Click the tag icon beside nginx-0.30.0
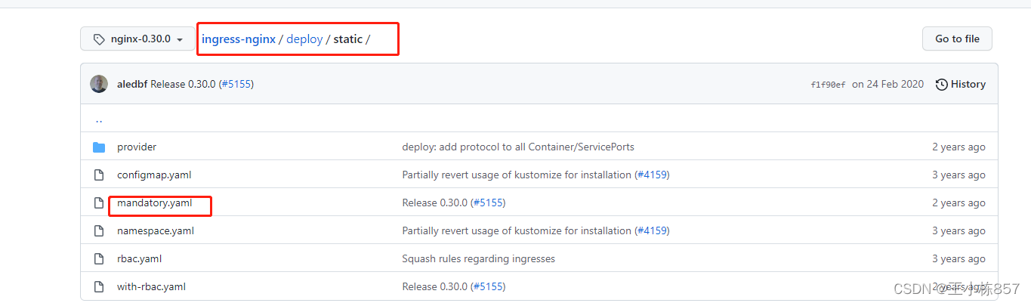 99,39
